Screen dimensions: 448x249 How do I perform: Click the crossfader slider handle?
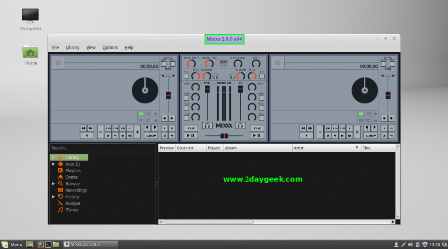(x=224, y=136)
